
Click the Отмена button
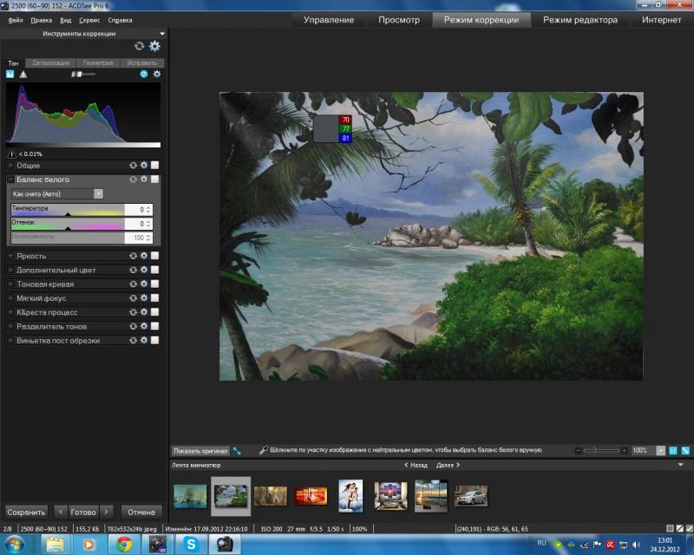coord(141,512)
